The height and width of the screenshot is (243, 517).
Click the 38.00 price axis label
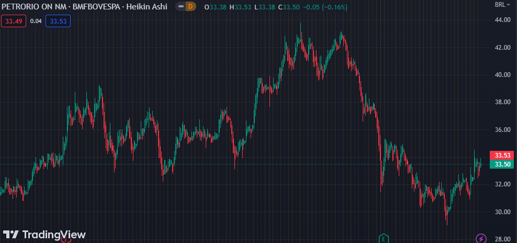(502, 102)
